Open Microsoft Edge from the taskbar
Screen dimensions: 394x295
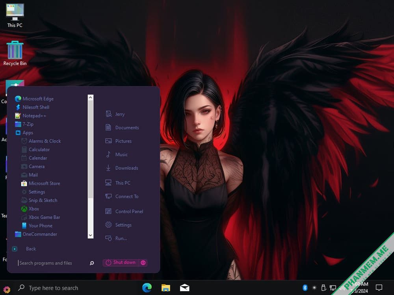click(x=147, y=288)
